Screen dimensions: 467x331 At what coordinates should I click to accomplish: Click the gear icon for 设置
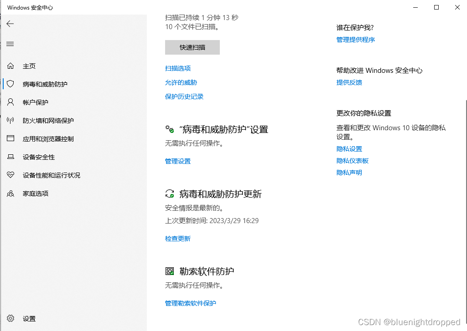coord(10,318)
